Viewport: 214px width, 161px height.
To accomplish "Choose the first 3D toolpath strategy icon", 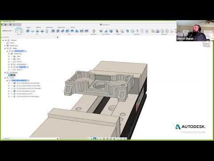I will (x=53, y=31).
